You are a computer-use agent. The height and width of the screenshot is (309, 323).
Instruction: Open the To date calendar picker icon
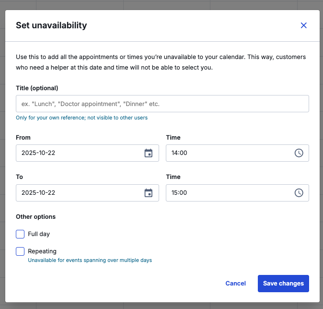click(x=148, y=193)
